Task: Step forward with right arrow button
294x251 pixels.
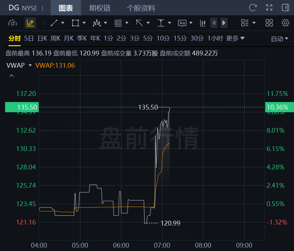Action: pos(224,23)
